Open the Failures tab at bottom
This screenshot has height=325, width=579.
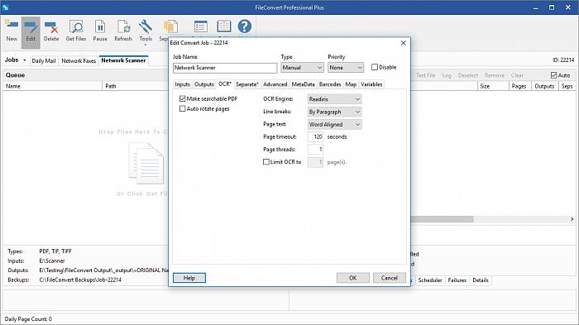(x=457, y=280)
